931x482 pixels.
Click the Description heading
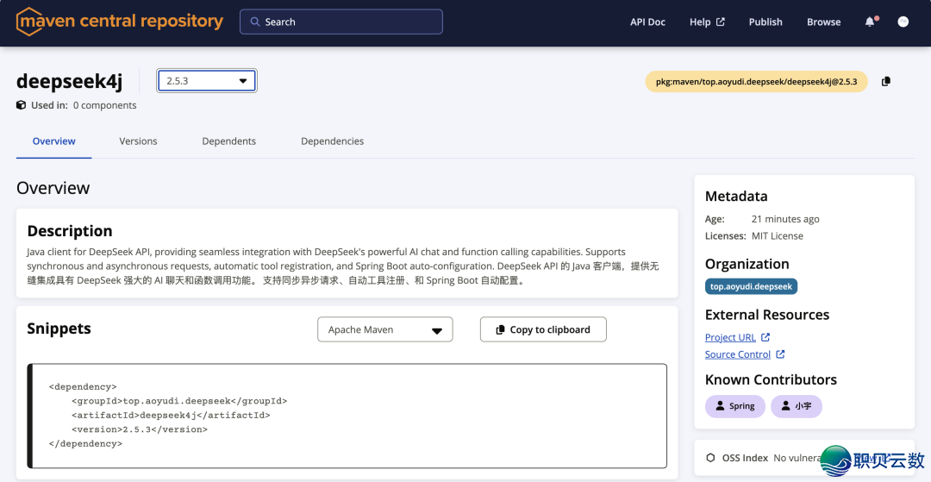tap(70, 231)
